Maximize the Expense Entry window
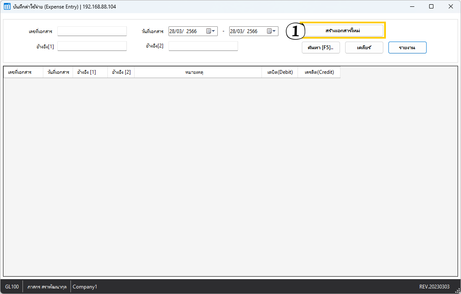 [431, 6]
